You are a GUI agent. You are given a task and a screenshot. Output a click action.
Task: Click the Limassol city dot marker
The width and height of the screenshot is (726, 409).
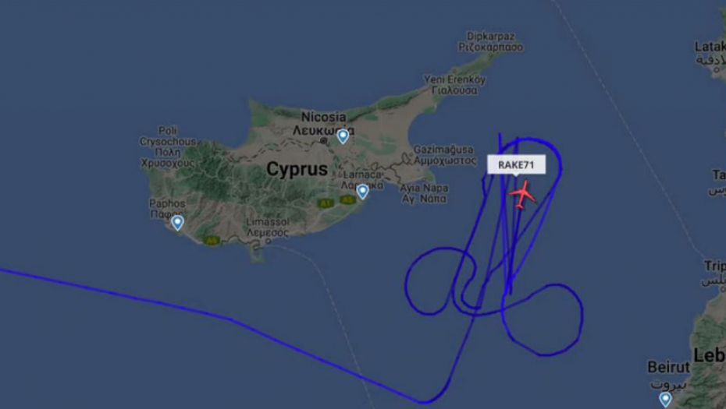[x=268, y=242]
